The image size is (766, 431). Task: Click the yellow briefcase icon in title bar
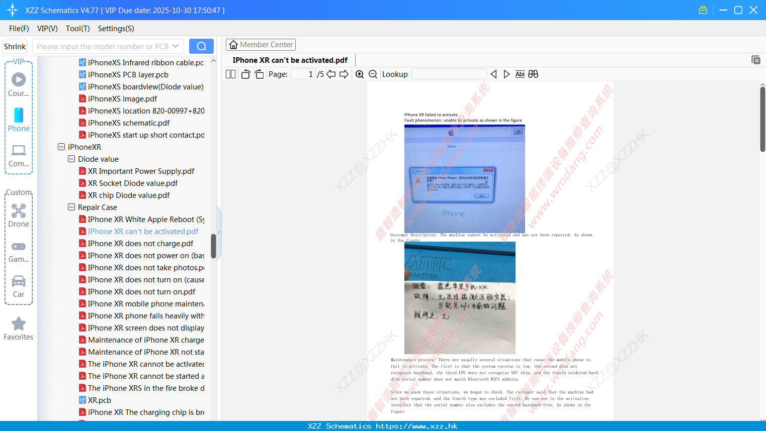(x=703, y=10)
